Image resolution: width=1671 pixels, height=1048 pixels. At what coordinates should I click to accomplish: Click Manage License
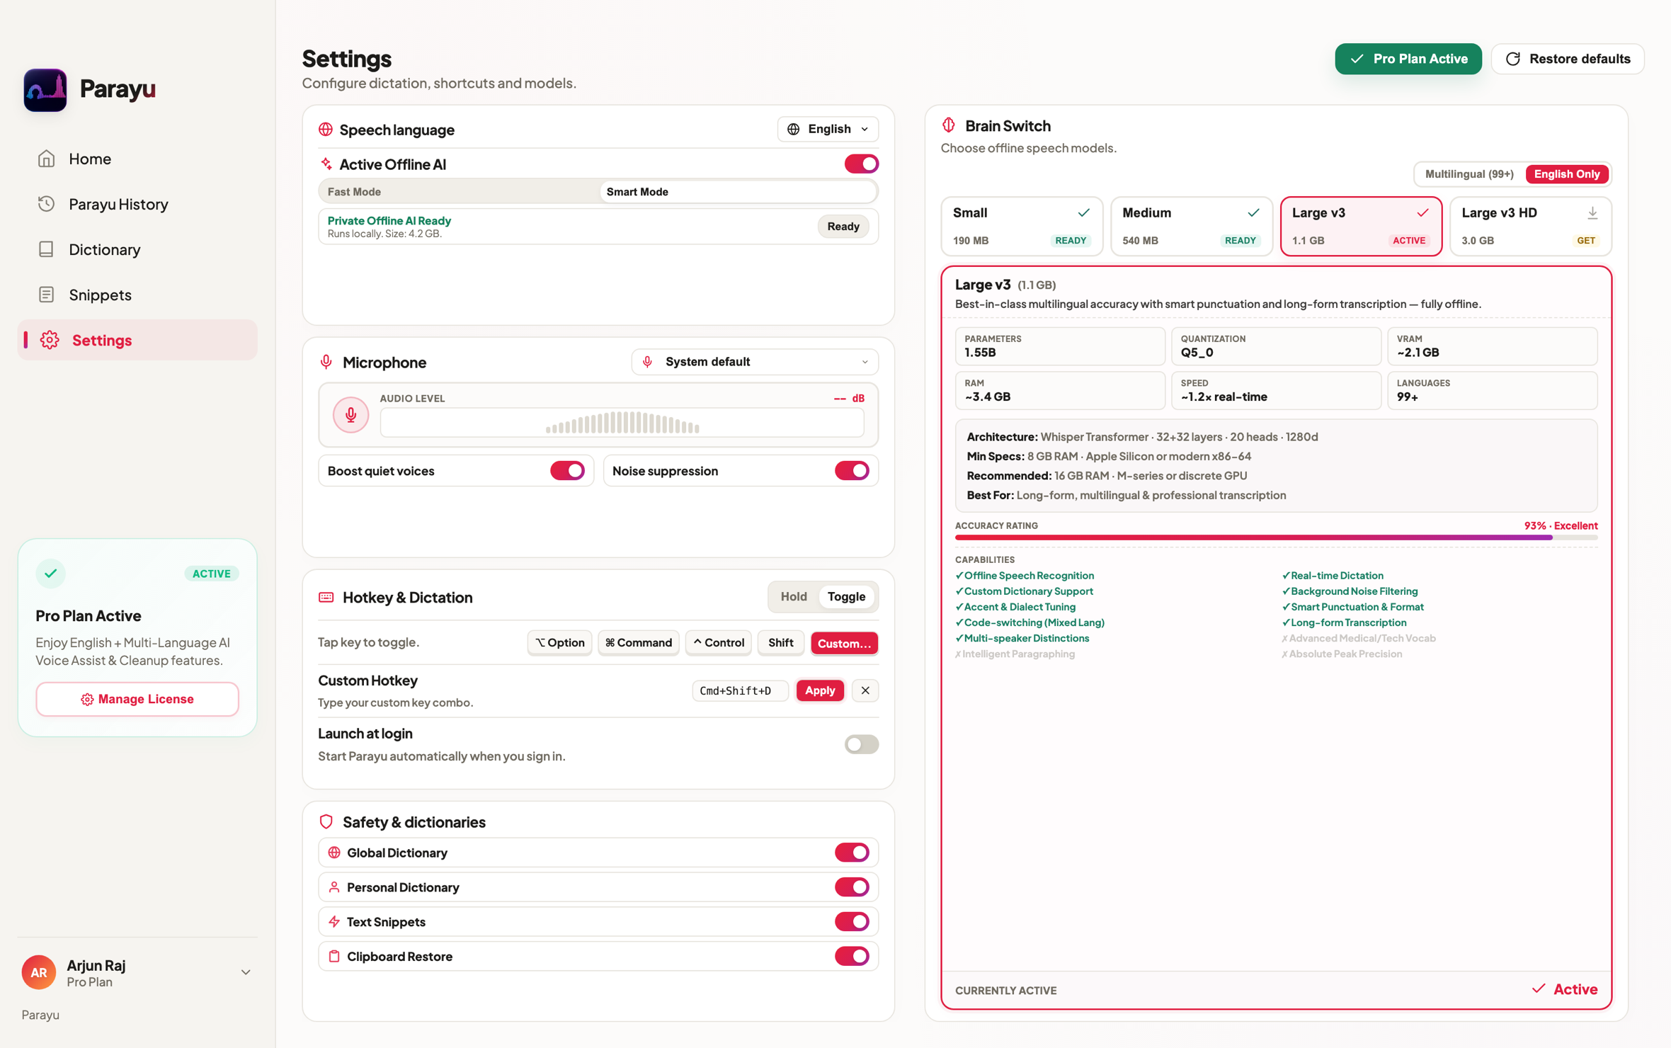point(137,699)
